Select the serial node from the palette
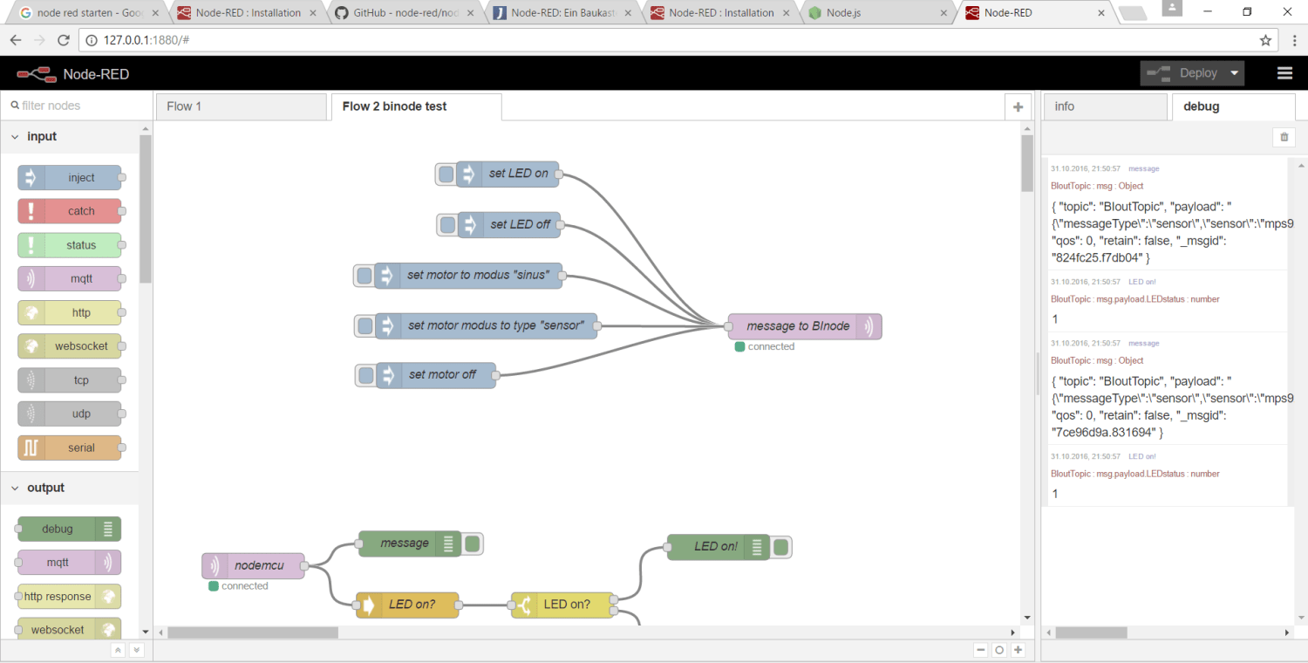Screen dimensions: 1308x663 click(x=70, y=448)
